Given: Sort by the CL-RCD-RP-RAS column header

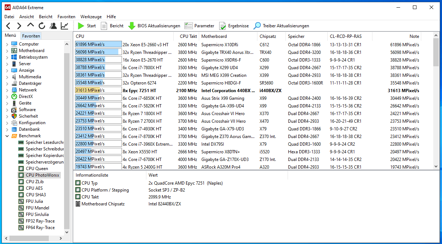Looking at the screenshot, I should coord(350,36).
